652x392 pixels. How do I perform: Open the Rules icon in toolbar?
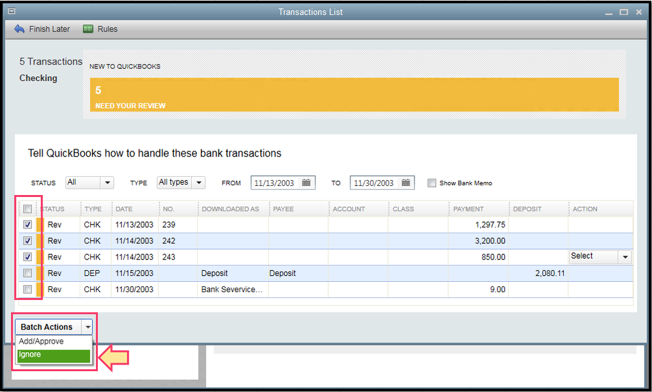pos(87,29)
